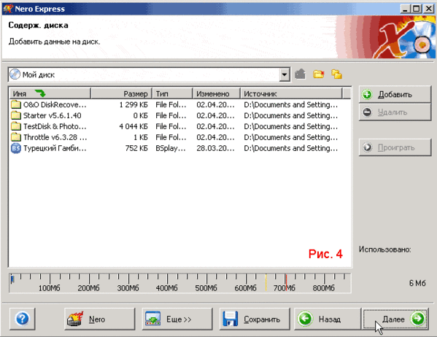Select the Throttle v6.3.28 folder row

tap(179, 137)
